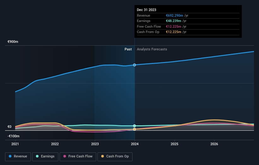The image size is (259, 165).
Task: Click the €48.239m earnings value in tooltip
Action: pos(174,21)
